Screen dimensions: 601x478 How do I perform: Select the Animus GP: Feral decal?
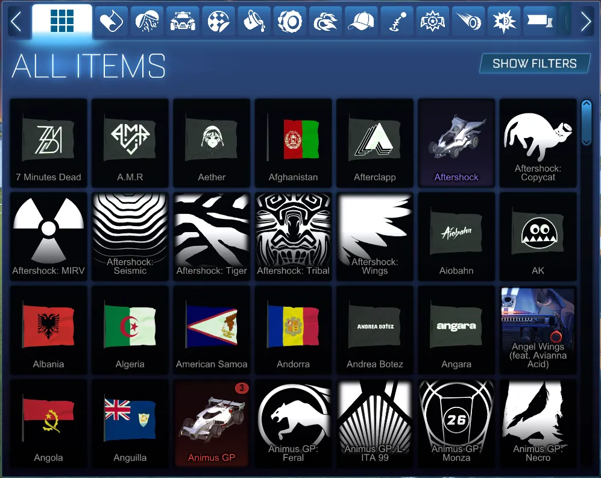click(293, 424)
